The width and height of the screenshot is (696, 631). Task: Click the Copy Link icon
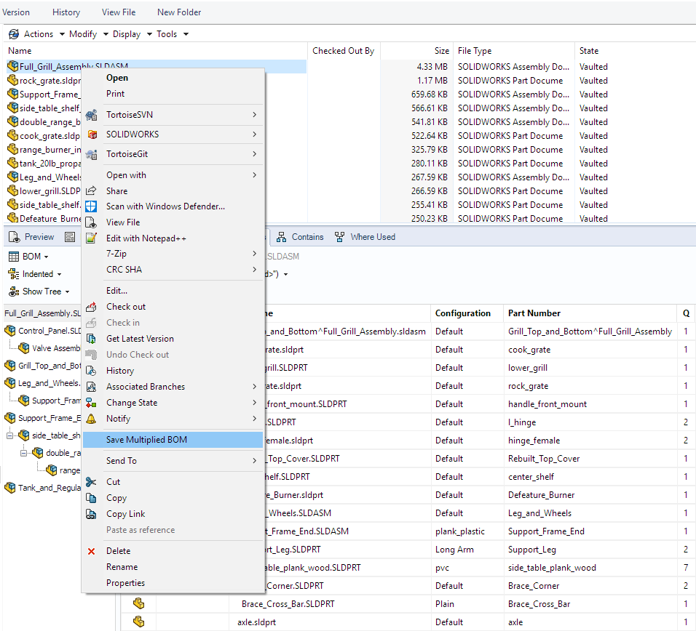[91, 514]
